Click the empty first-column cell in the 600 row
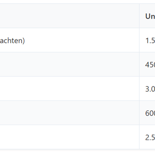The width and height of the screenshot is (155, 152). 69,113
